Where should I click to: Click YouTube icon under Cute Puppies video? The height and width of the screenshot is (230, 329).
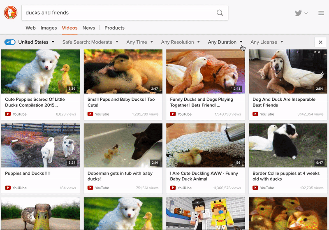[8, 114]
